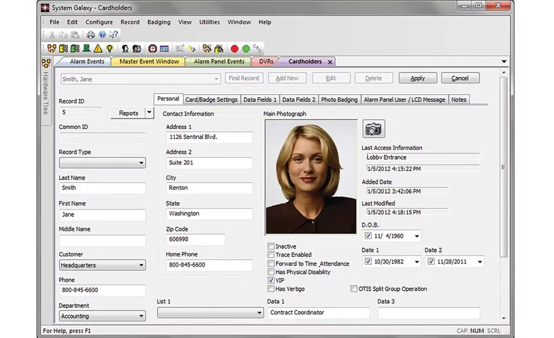The image size is (554, 338).
Task: Click the Apply button
Action: point(417,78)
